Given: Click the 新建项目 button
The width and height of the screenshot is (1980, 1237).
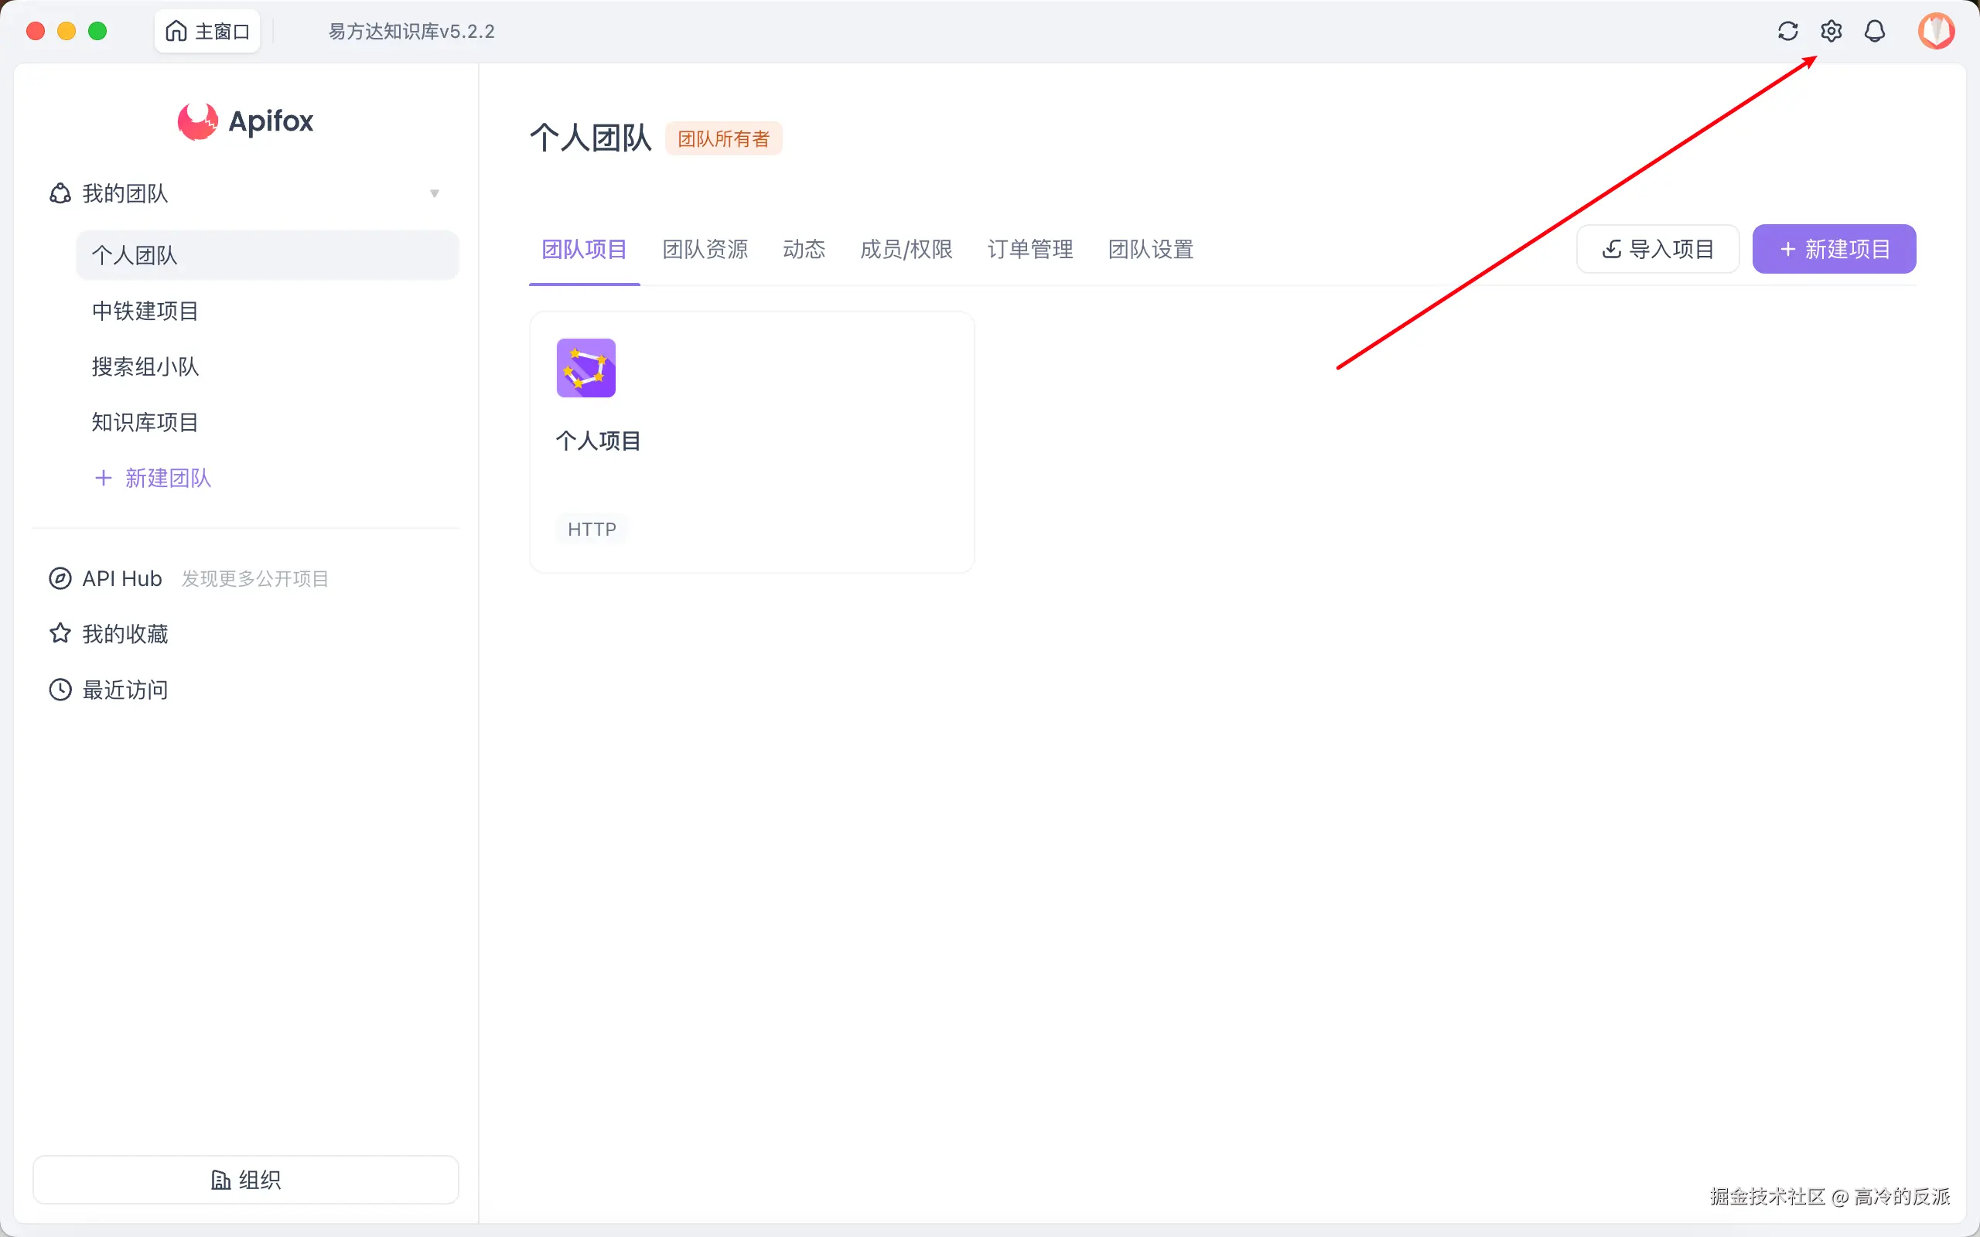Looking at the screenshot, I should tap(1834, 250).
